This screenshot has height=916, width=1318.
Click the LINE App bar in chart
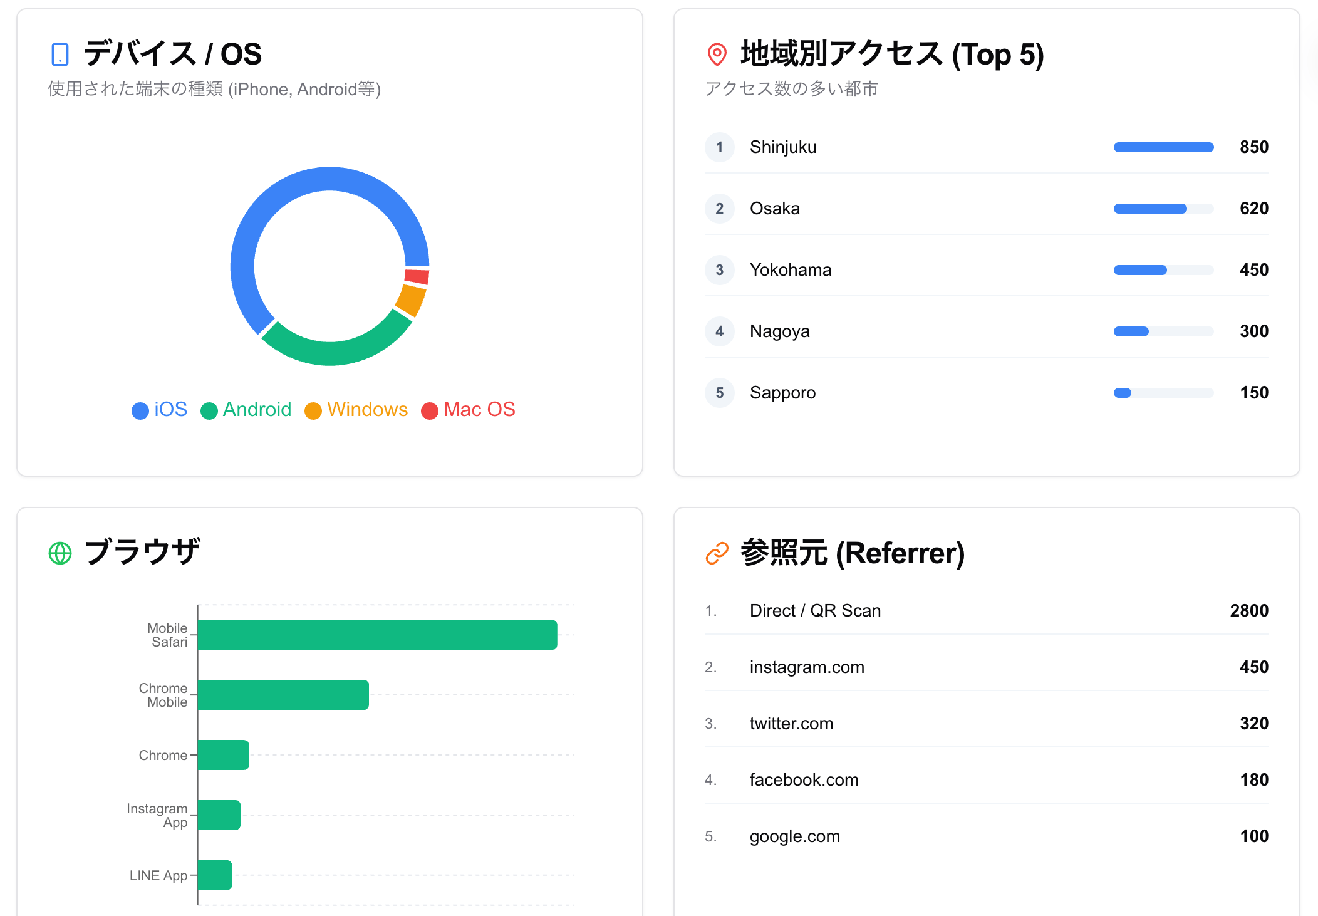215,875
